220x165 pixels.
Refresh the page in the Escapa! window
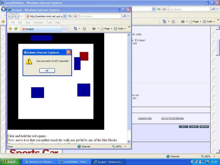pos(70,16)
